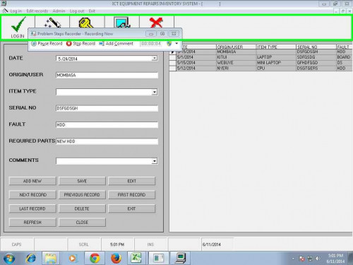Open Excel from the taskbar

coord(136,259)
